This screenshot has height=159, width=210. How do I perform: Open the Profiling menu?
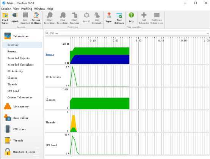click(x=27, y=9)
